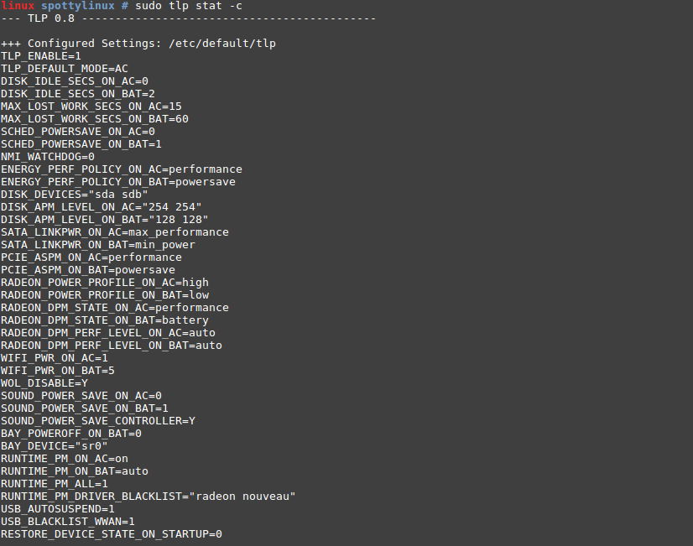Screen dimensions: 693x546
Task: Click the DISK_IDLE_SECS_ON_BAT=2 line
Action: [78, 94]
